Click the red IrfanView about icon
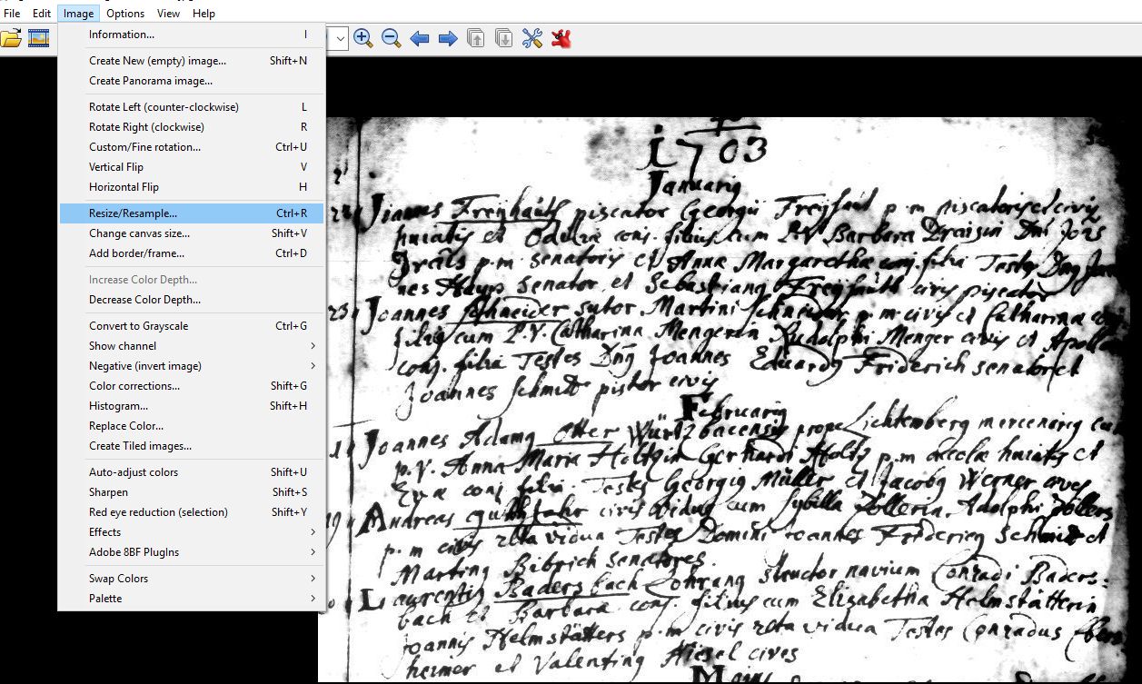1142x684 pixels. [561, 38]
